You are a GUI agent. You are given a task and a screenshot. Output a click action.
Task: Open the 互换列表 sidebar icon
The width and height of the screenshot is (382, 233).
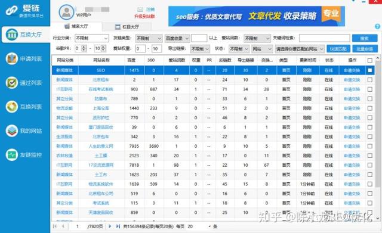12,107
